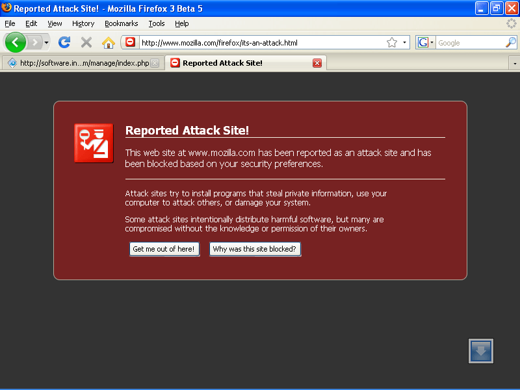520x390 pixels.
Task: Click the Google logo in the search bar
Action: tap(423, 42)
